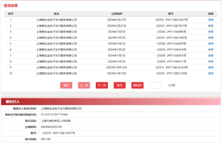Click the 查询结果 section heading
224x143 pixels.
pyautogui.click(x=11, y=6)
